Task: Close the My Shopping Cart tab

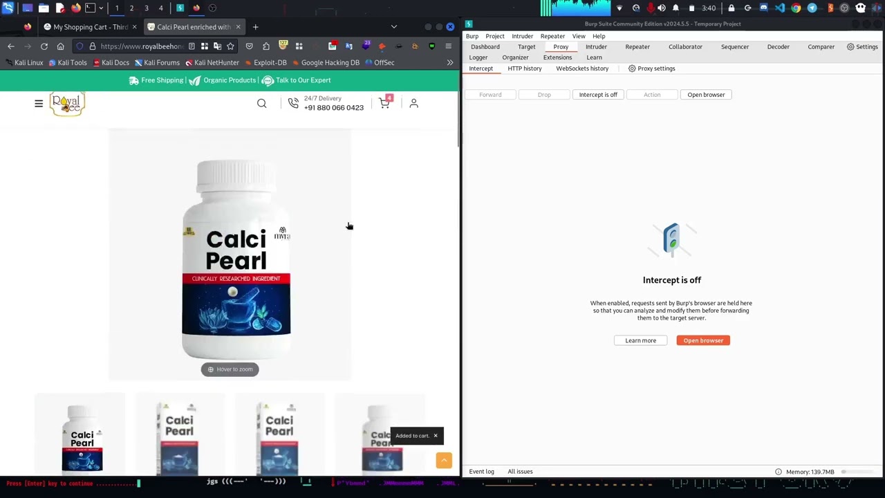Action: (x=134, y=27)
